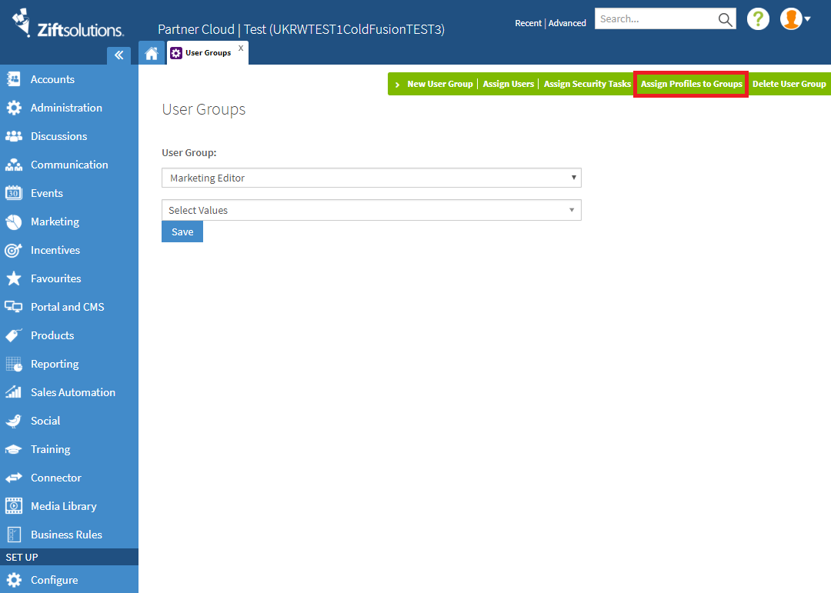Screen dimensions: 831x593
Task: Close the User Groups tab
Action: click(241, 48)
